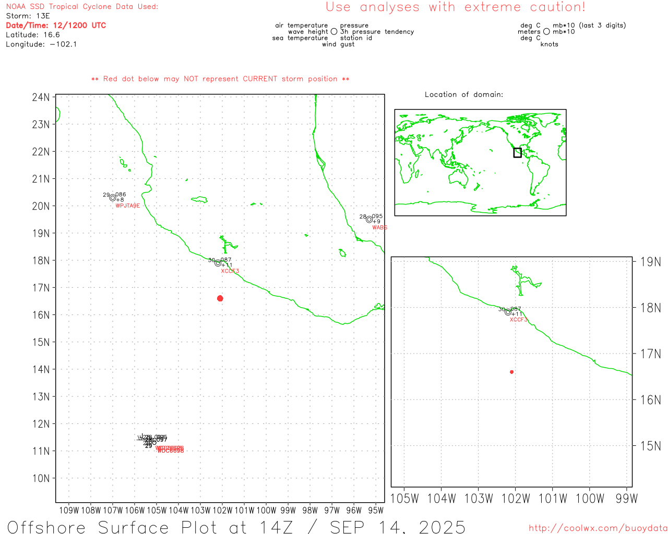
Task: Select the WABS station circle marker
Action: coord(369,220)
